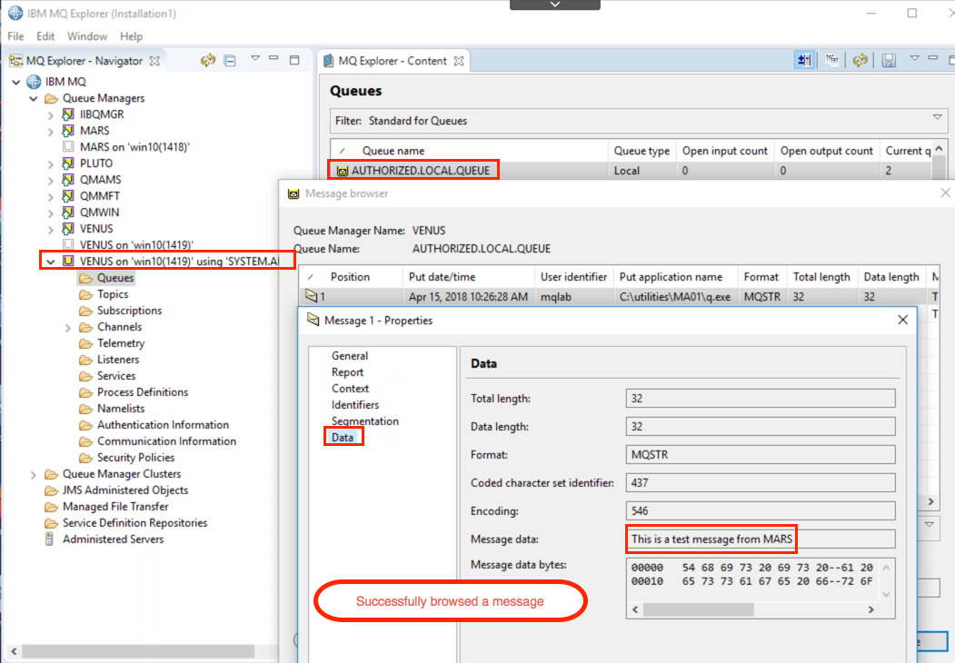955x663 pixels.
Task: Collapse the Queue Managers folder
Action: [34, 98]
